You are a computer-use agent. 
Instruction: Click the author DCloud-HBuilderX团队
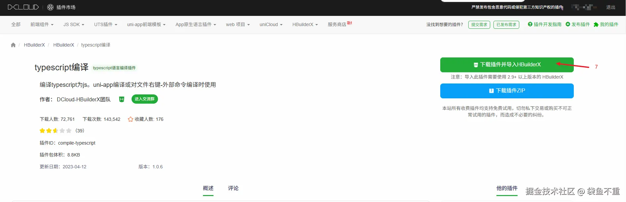pos(84,99)
